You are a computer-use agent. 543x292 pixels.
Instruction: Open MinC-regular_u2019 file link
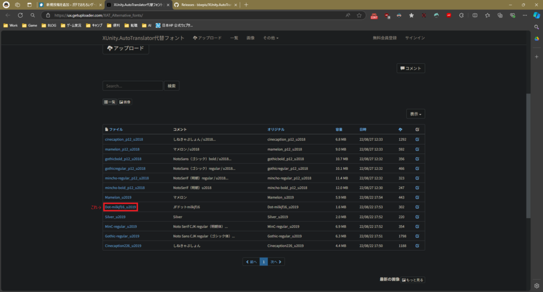(x=121, y=227)
